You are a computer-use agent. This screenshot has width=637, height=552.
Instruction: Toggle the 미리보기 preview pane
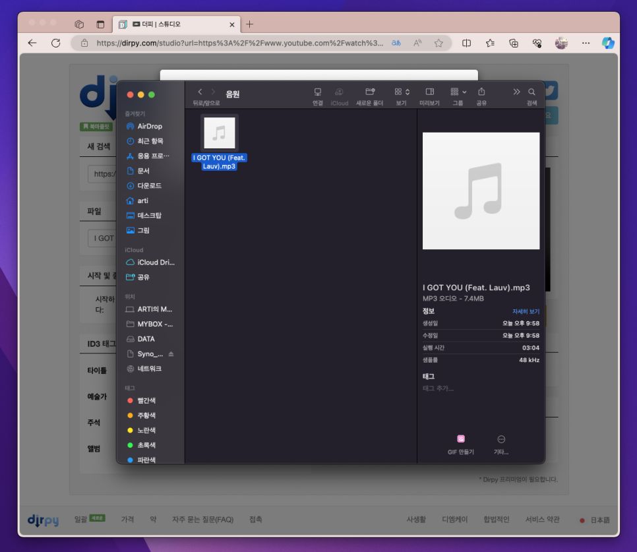point(429,92)
